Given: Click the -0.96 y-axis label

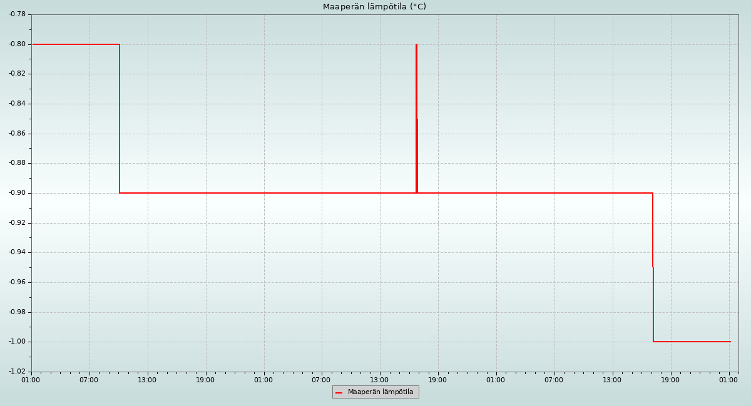Looking at the screenshot, I should 17,282.
